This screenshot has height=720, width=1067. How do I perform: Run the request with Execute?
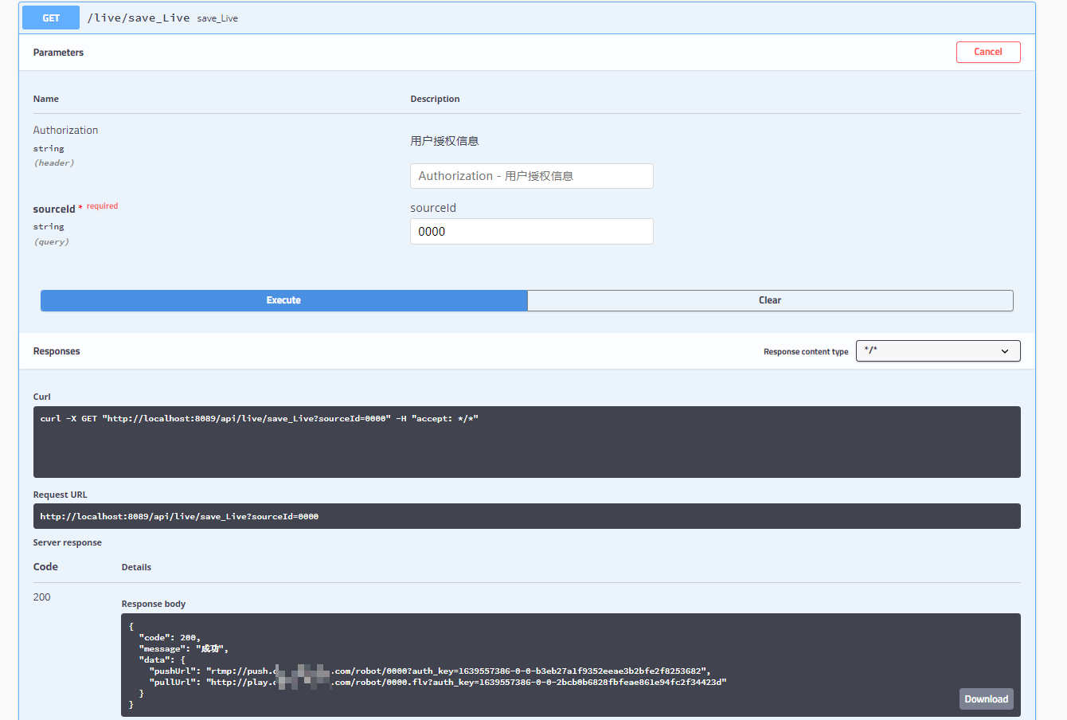coord(283,300)
